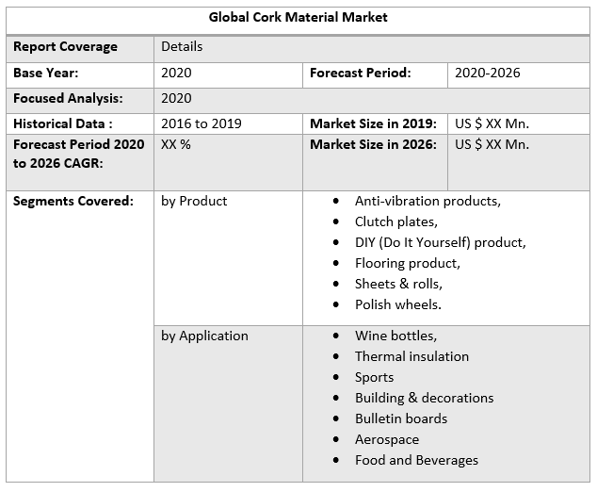Click the 'Building & decorations' list item
Viewport: 597px width, 492px height.
tap(424, 398)
